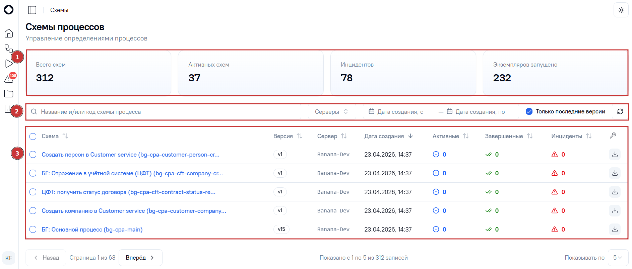Click the v15 version badge
632x269 pixels.
point(281,229)
